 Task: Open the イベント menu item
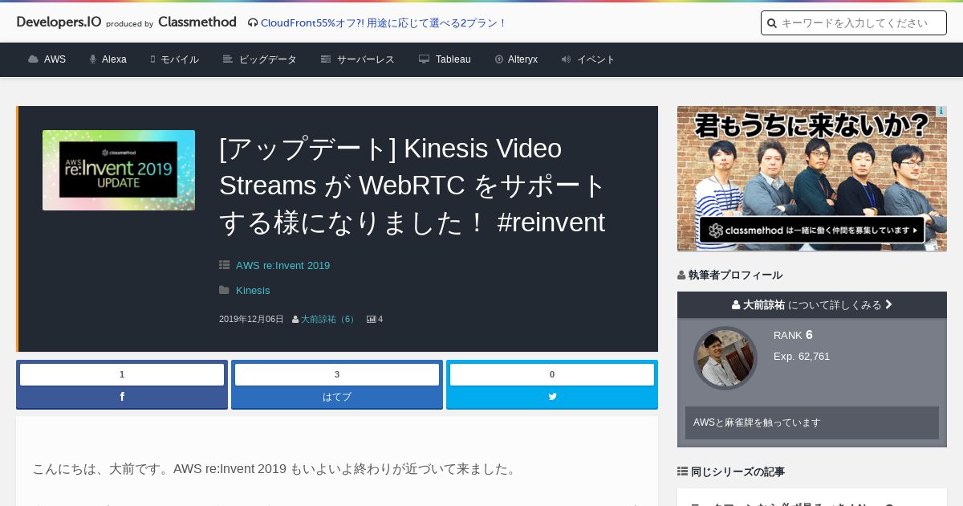pos(596,59)
